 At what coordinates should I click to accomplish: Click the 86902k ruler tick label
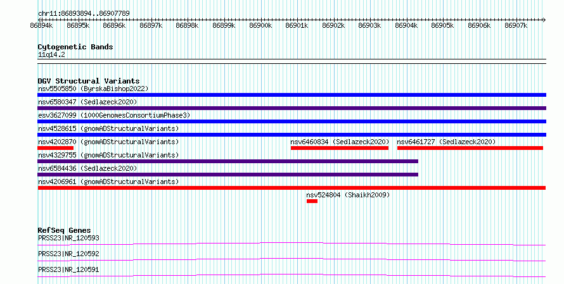point(333,25)
